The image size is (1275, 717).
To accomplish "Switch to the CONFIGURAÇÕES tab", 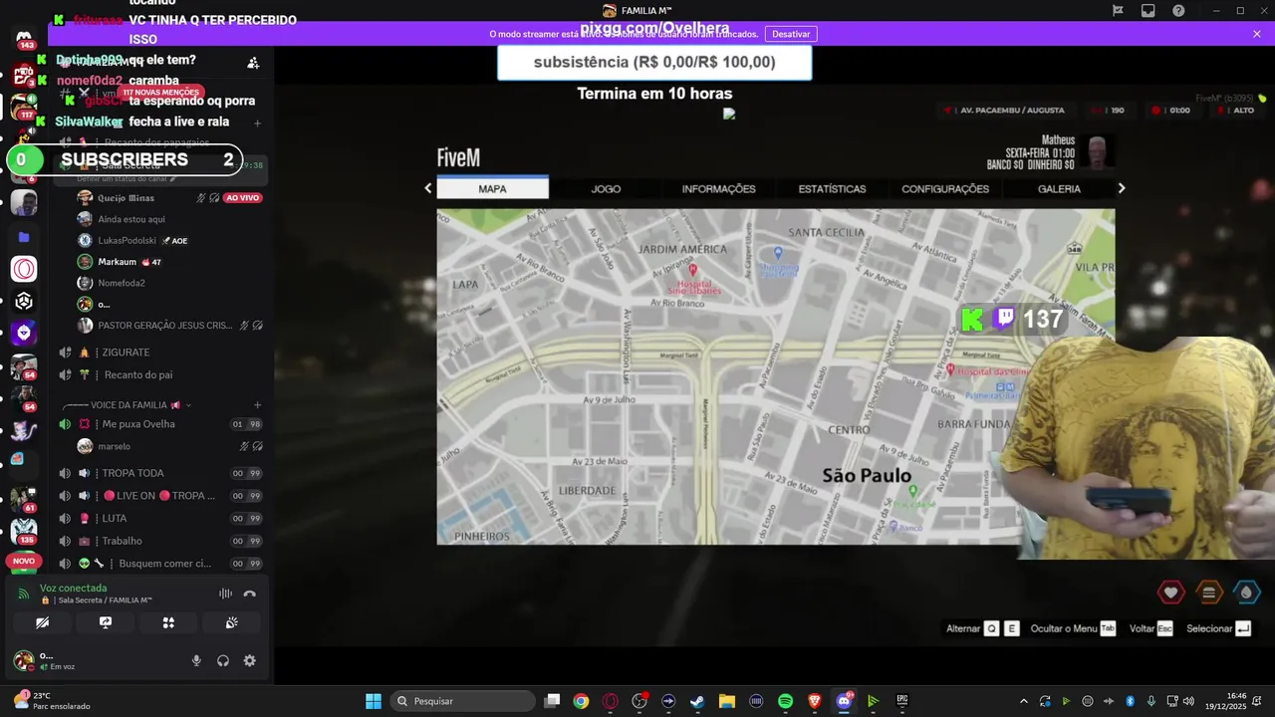I will (945, 188).
